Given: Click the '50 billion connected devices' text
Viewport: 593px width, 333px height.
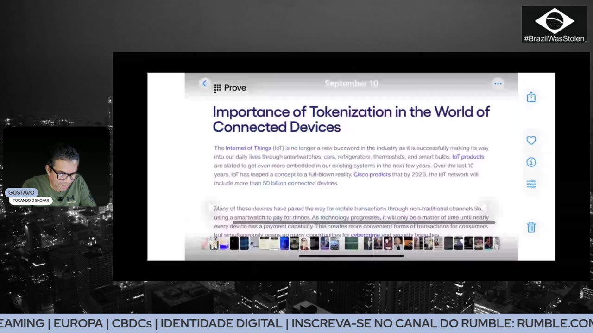Looking at the screenshot, I should coord(300,183).
